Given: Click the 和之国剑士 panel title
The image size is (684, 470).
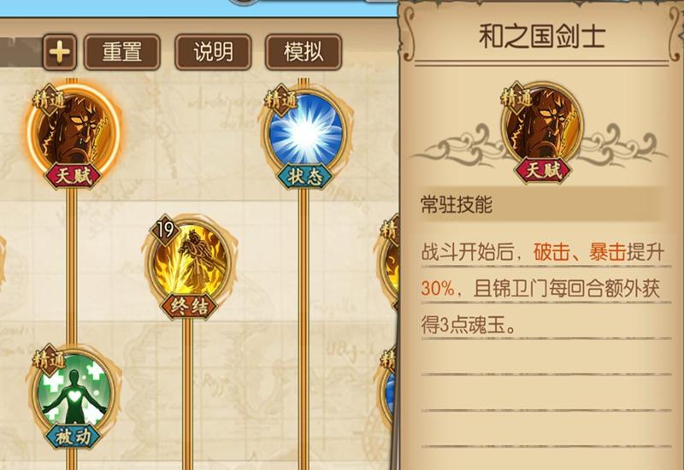Looking at the screenshot, I should (542, 36).
